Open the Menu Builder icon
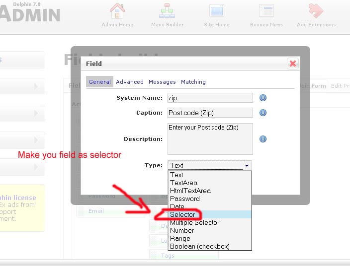The width and height of the screenshot is (350, 266). click(167, 11)
